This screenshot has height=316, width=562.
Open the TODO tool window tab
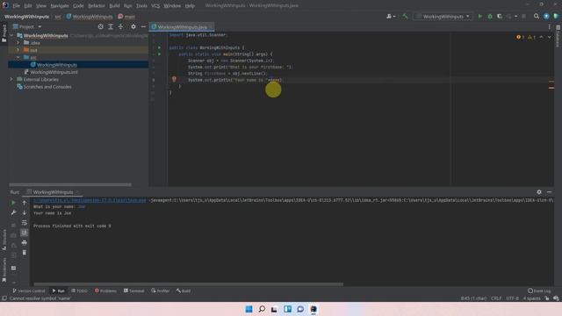[x=79, y=291]
